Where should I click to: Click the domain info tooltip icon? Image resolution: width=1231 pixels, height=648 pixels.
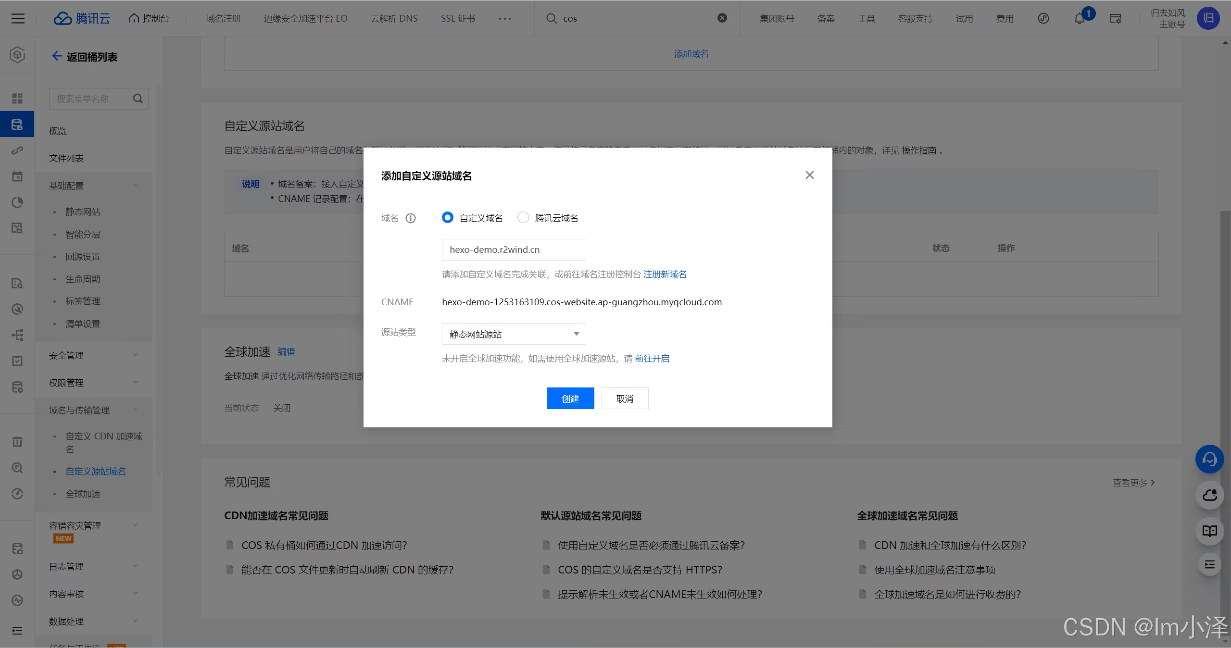[x=411, y=218]
